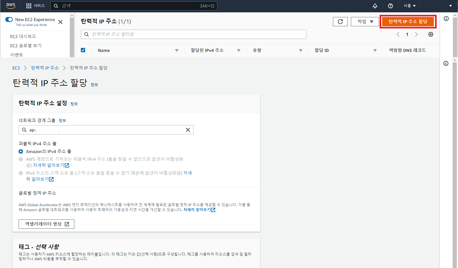Click the magnifier icon in the Elastic IP filter

pos(86,34)
